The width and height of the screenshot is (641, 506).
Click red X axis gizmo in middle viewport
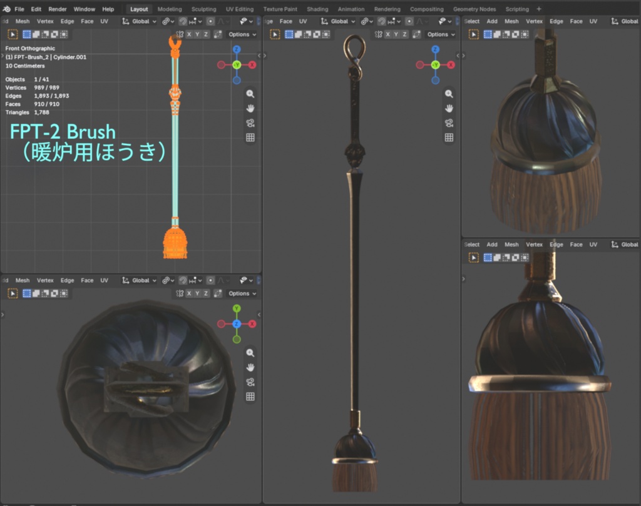click(451, 64)
